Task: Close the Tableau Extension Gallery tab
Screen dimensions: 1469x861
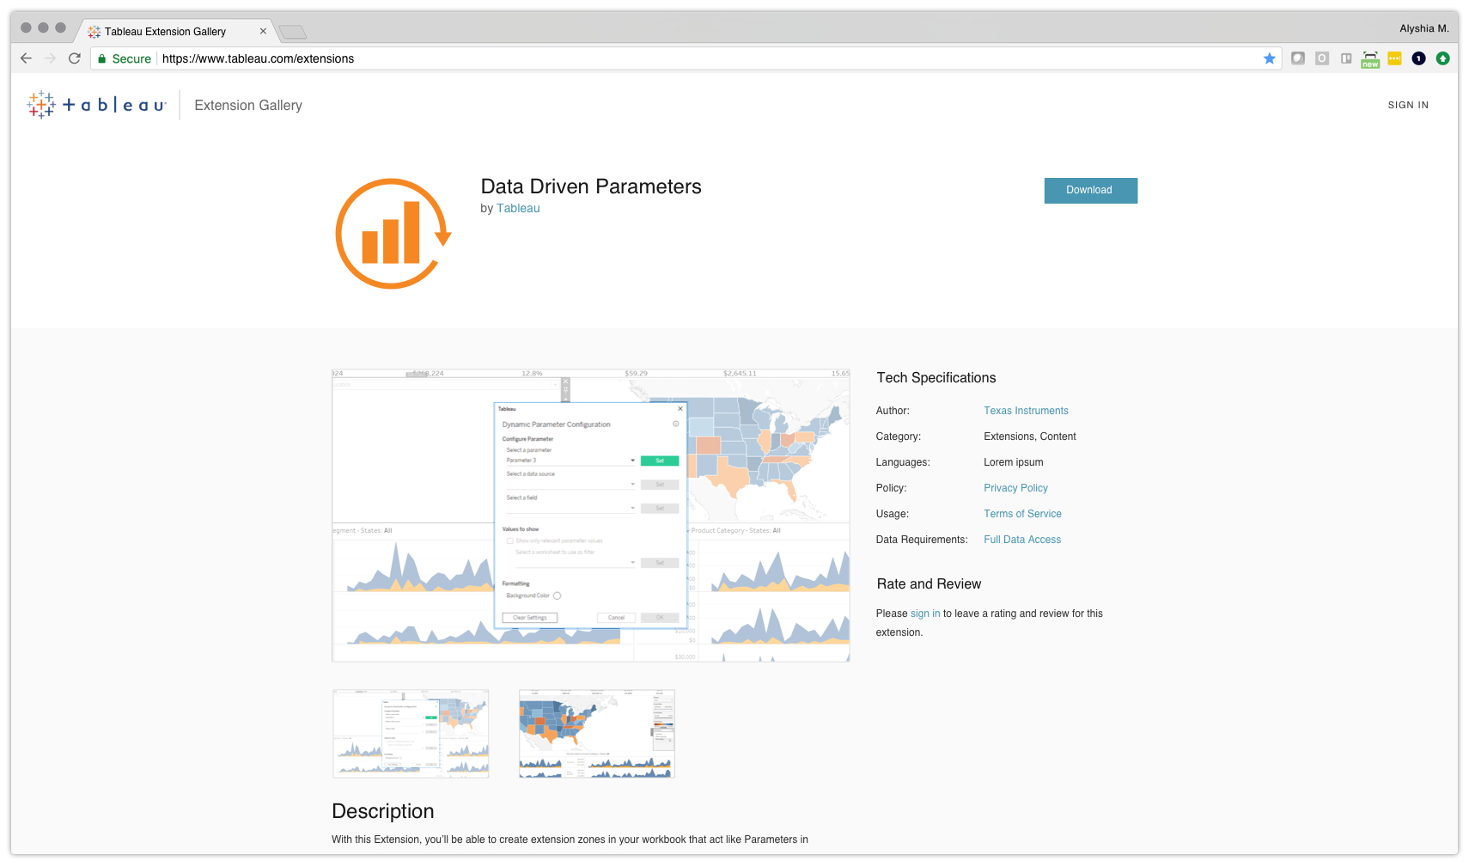Action: [263, 31]
